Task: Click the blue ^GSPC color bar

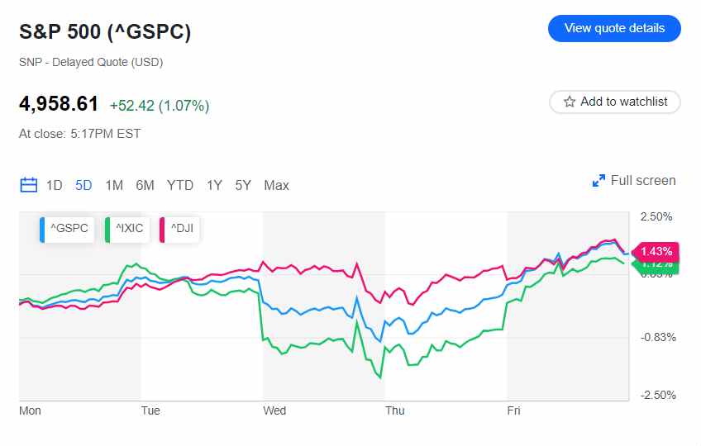Action: 42,229
